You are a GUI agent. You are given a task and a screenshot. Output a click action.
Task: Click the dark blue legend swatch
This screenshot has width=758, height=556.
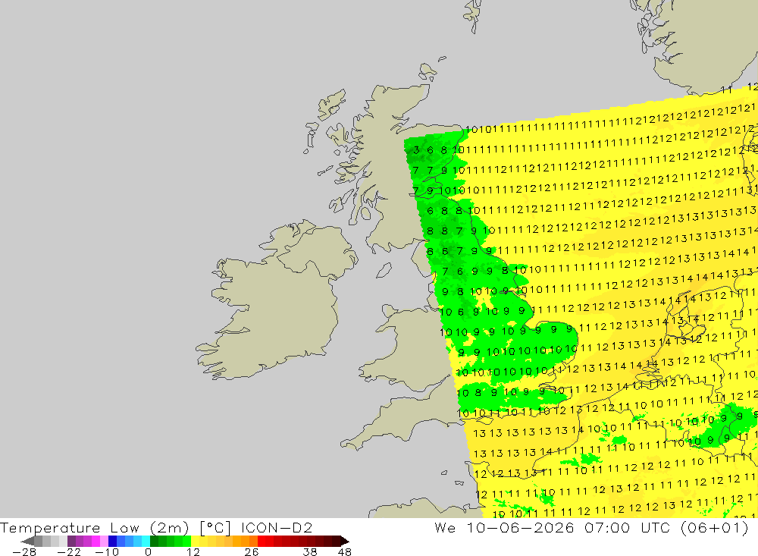(113, 541)
